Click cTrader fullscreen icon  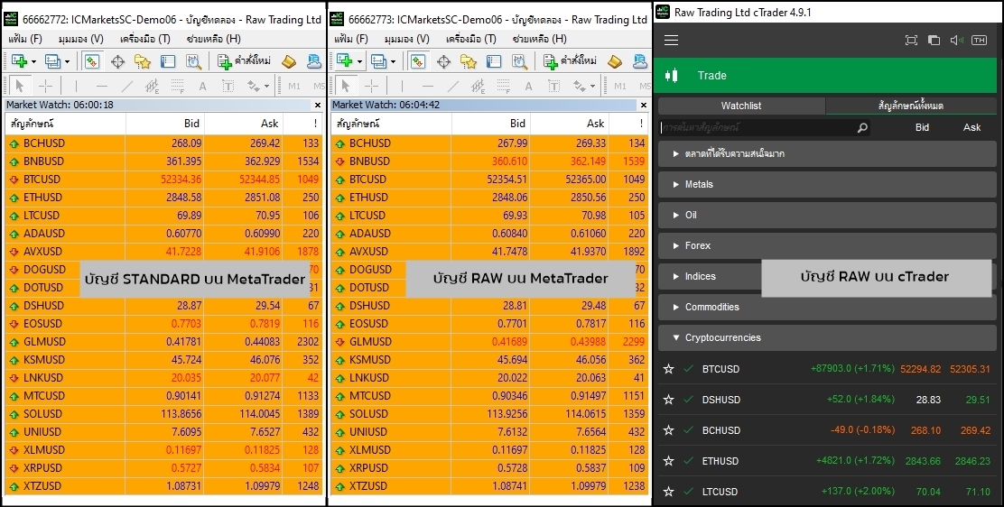[x=911, y=41]
